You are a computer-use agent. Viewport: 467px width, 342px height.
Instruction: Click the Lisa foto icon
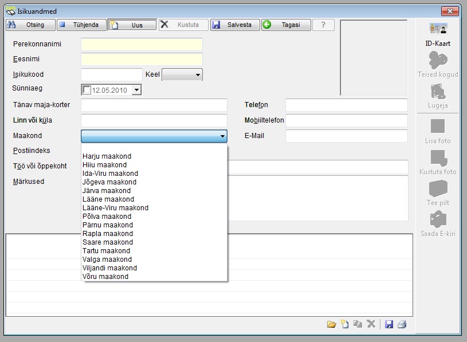pos(438,127)
